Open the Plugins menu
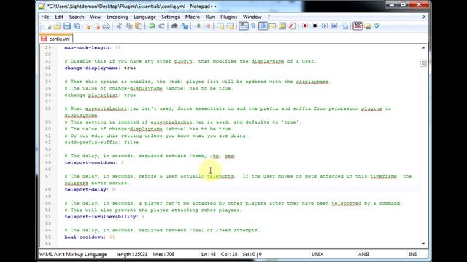 point(228,17)
